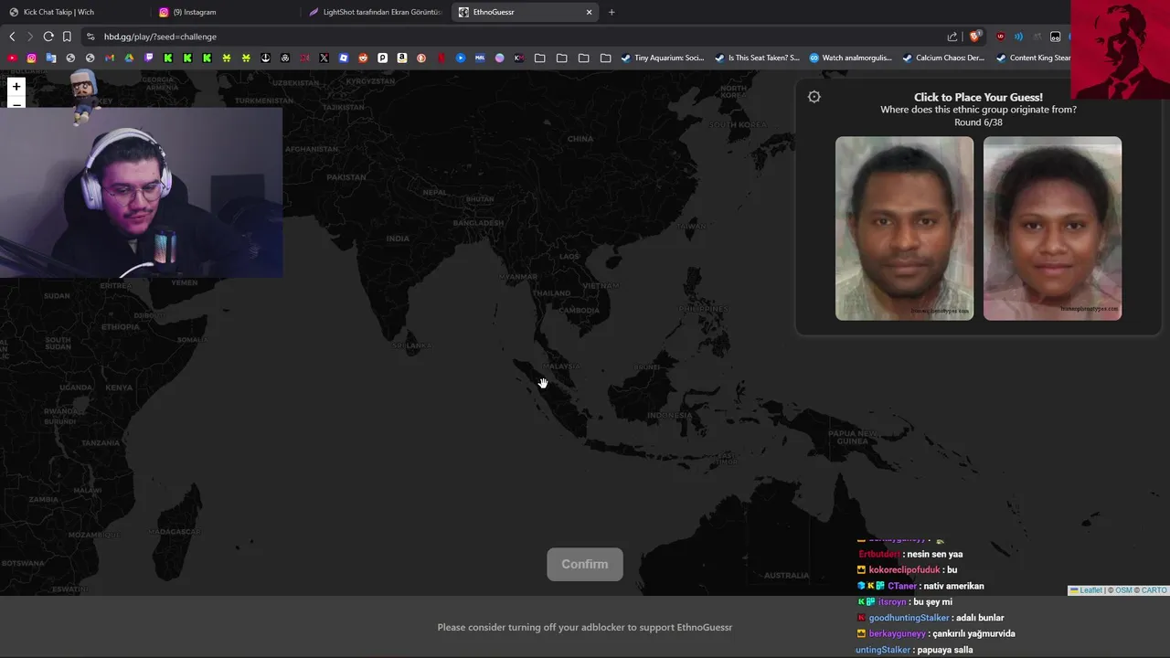
Task: Click the Brave Shields lion icon
Action: (975, 37)
